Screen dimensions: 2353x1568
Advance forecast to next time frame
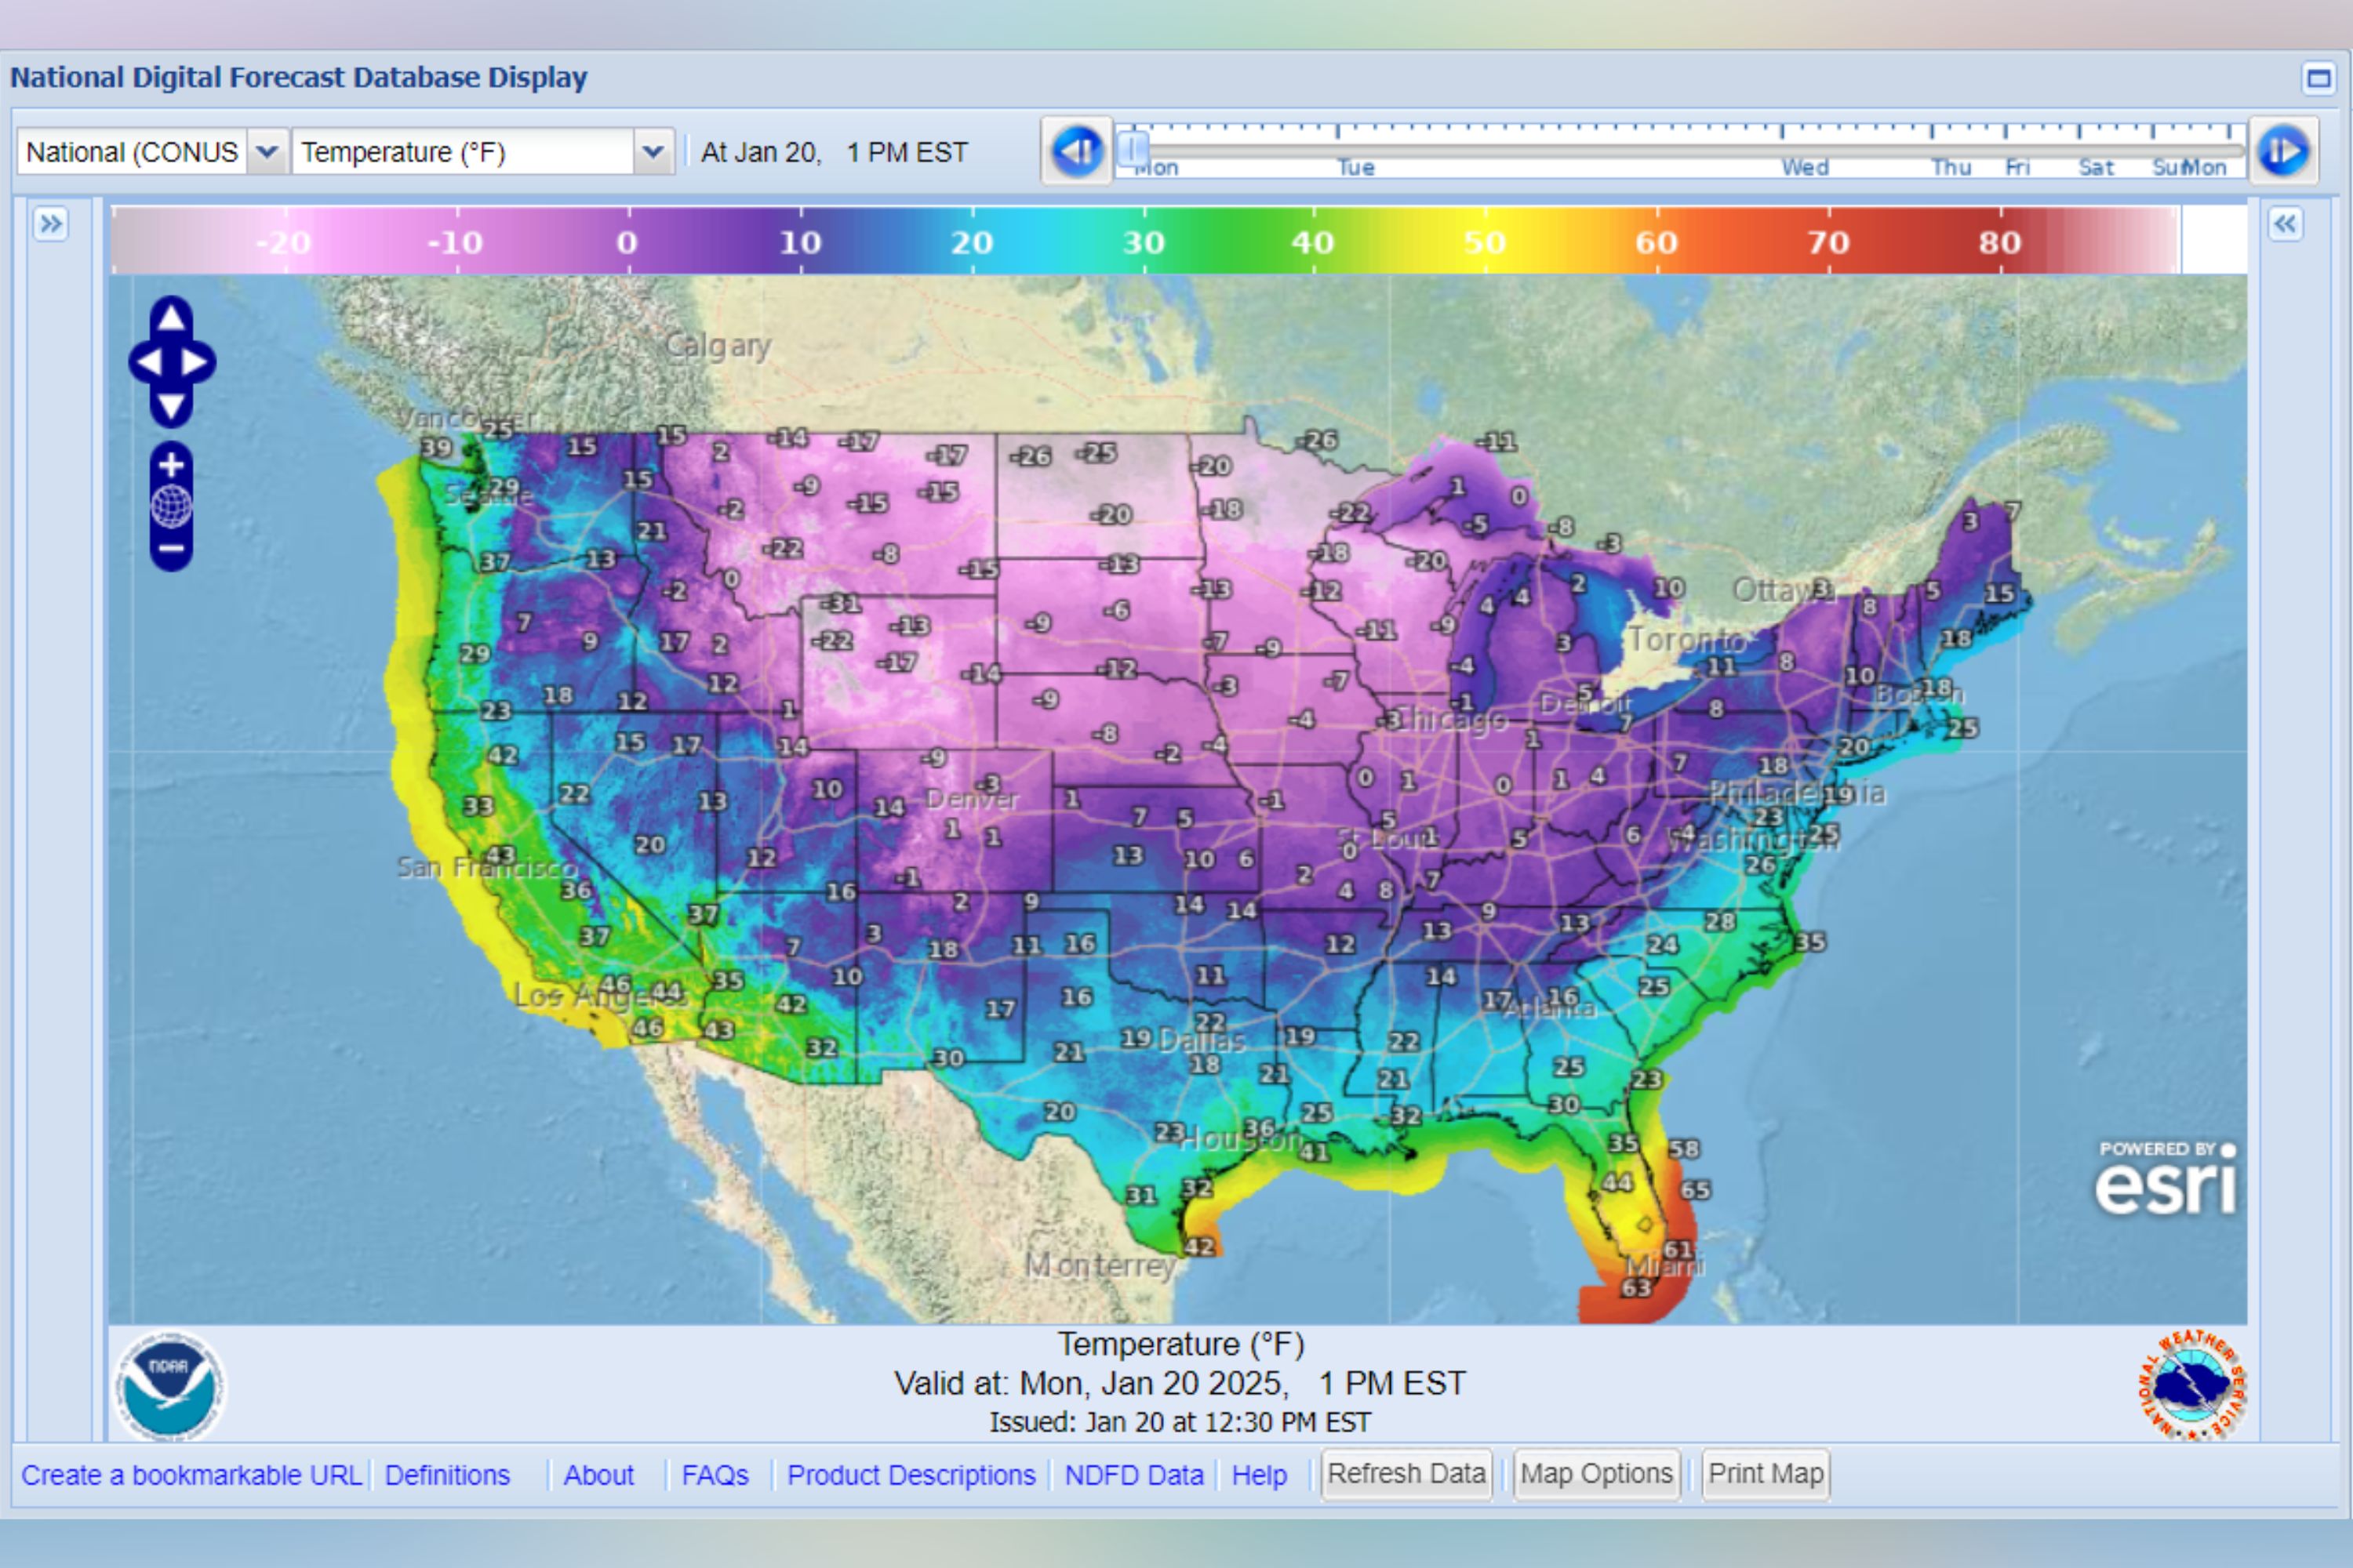coord(2285,152)
